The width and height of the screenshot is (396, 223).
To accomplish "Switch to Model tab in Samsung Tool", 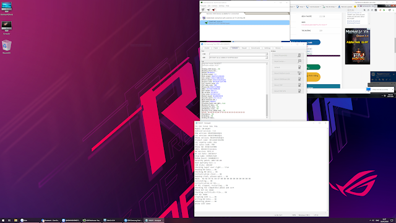I will pyautogui.click(x=207, y=48).
